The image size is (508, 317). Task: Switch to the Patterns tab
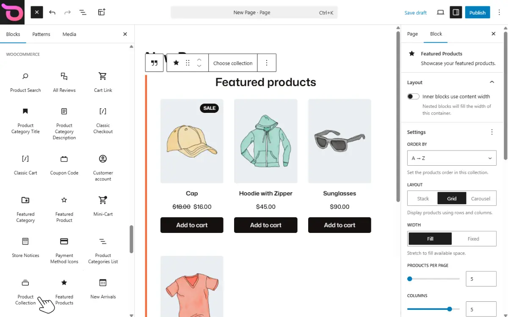[x=41, y=34]
